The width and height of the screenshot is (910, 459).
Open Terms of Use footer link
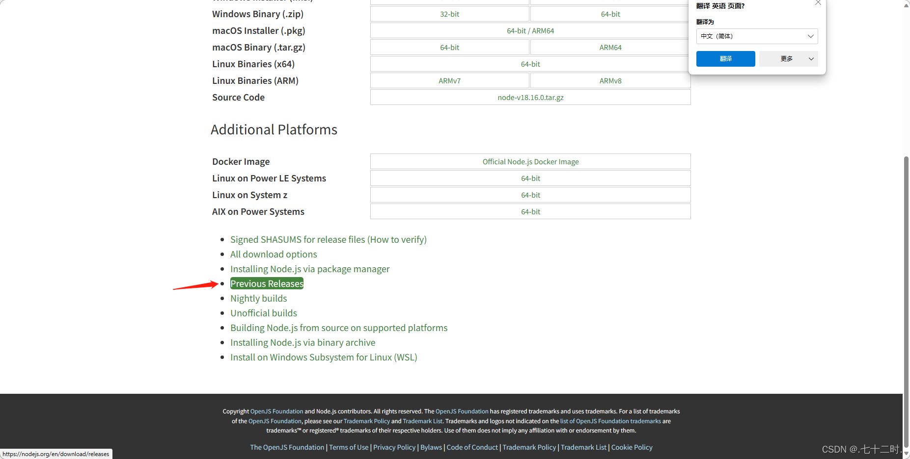click(x=349, y=447)
